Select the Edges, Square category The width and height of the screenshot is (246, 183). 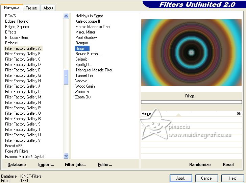pyautogui.click(x=17, y=27)
